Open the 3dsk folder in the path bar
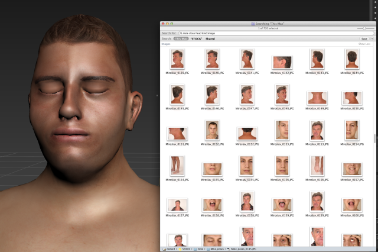This screenshot has width=378, height=252. click(198, 249)
